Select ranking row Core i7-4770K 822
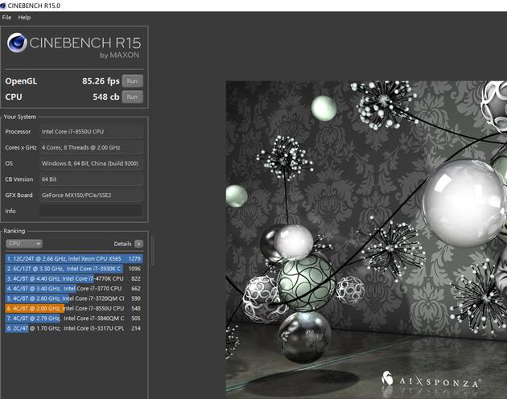The height and width of the screenshot is (399, 507). [74, 278]
